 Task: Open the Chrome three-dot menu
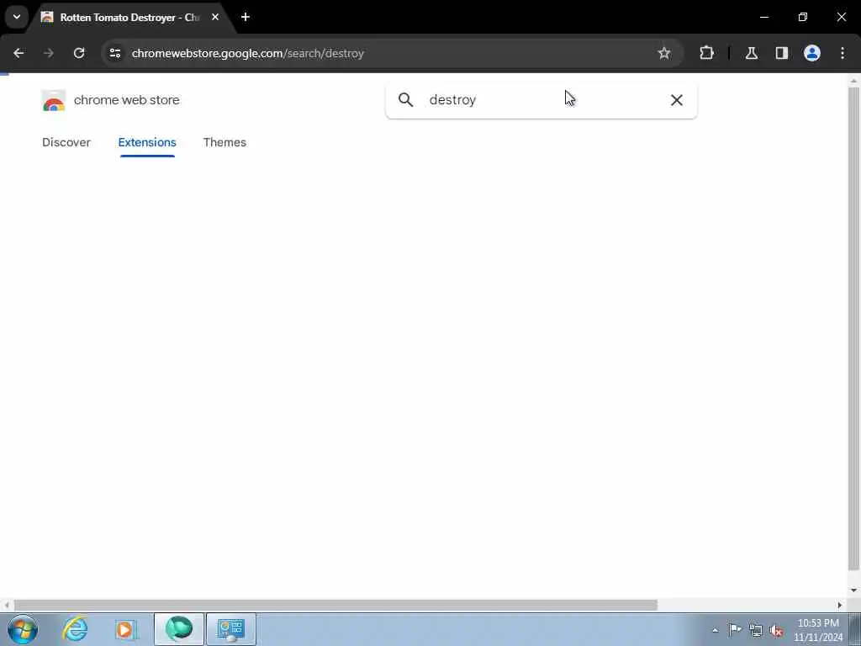(843, 53)
